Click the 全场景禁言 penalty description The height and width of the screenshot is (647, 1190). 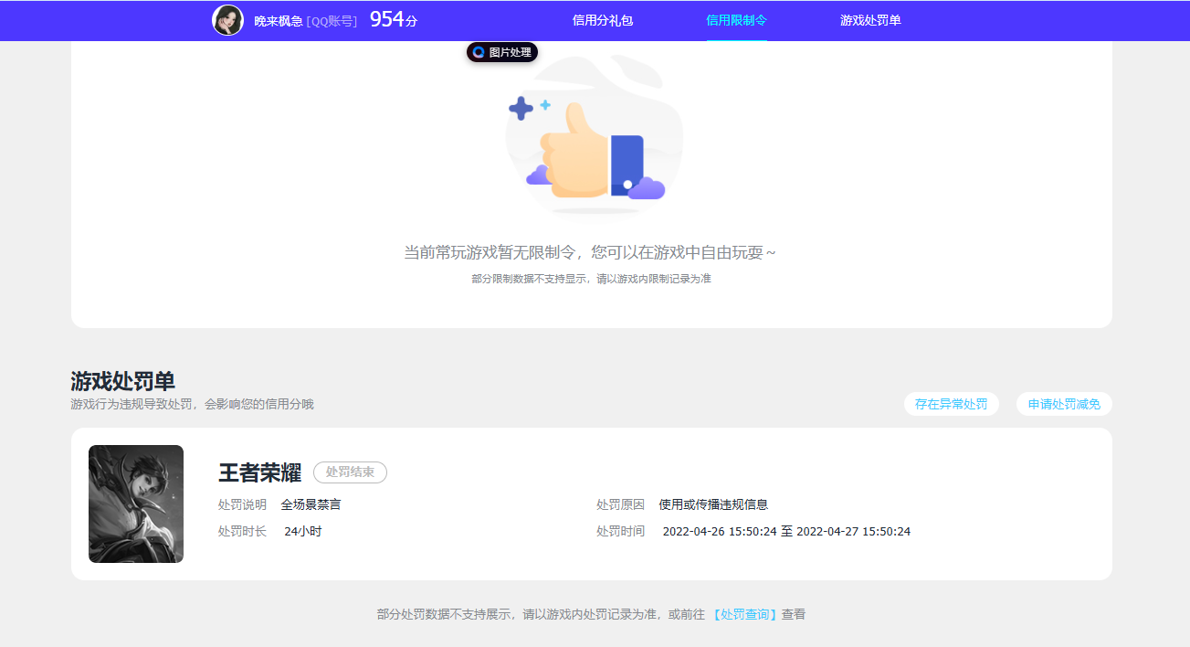[x=311, y=504]
